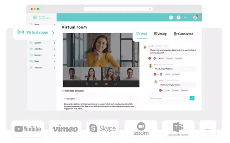
Task: Select the thumbnail of woman with reddish hair
Action: [110, 74]
